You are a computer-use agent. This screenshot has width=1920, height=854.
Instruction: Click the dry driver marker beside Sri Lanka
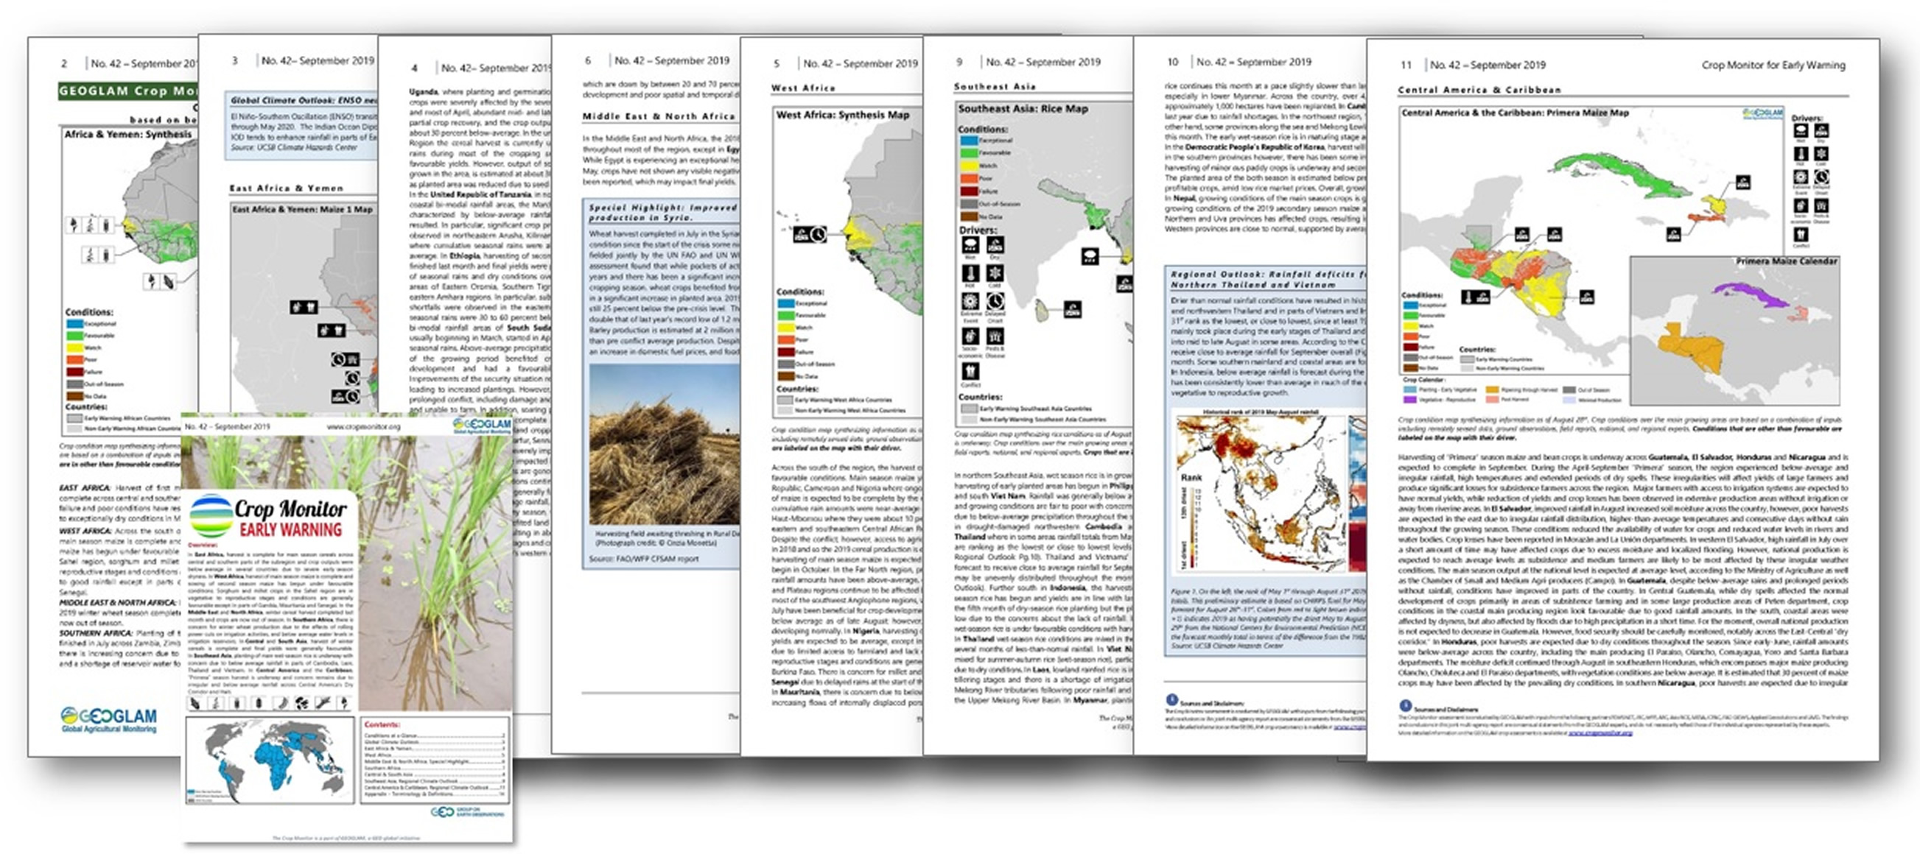click(1072, 309)
